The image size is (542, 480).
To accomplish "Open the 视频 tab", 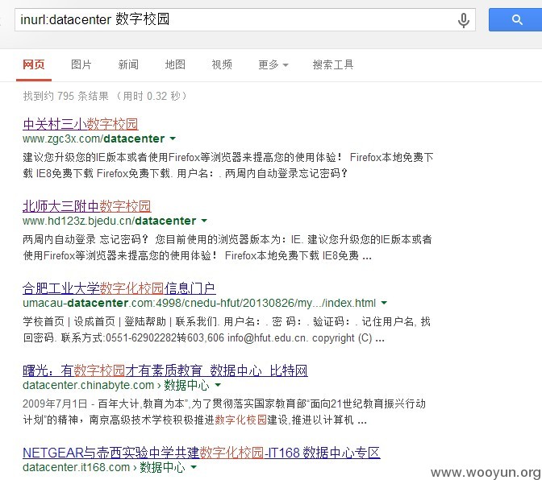I will click(222, 64).
